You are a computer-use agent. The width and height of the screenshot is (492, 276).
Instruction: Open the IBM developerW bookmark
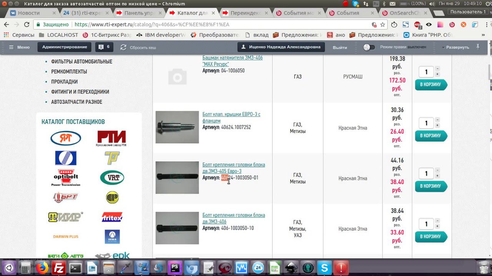tap(161, 35)
